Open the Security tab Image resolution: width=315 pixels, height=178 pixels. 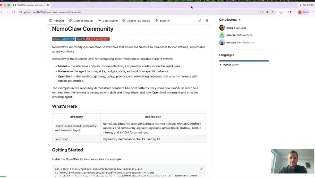[162, 21]
